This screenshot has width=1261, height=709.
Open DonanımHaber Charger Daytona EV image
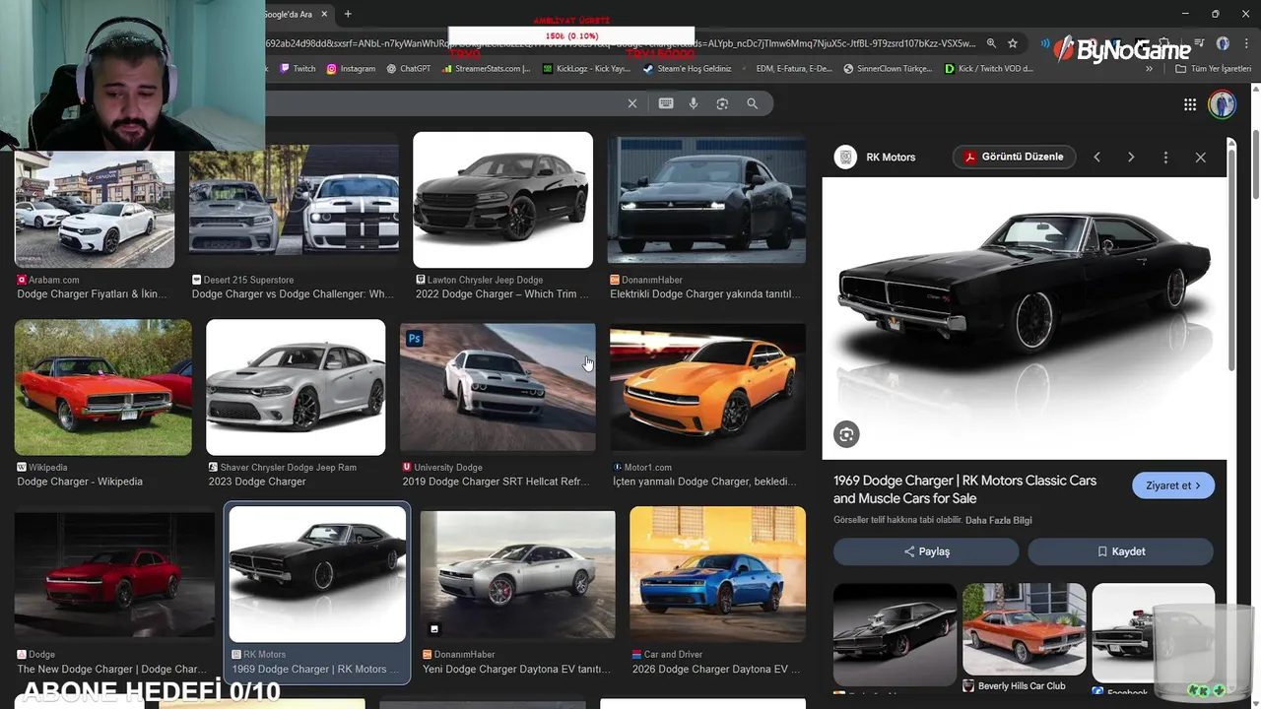coord(517,574)
